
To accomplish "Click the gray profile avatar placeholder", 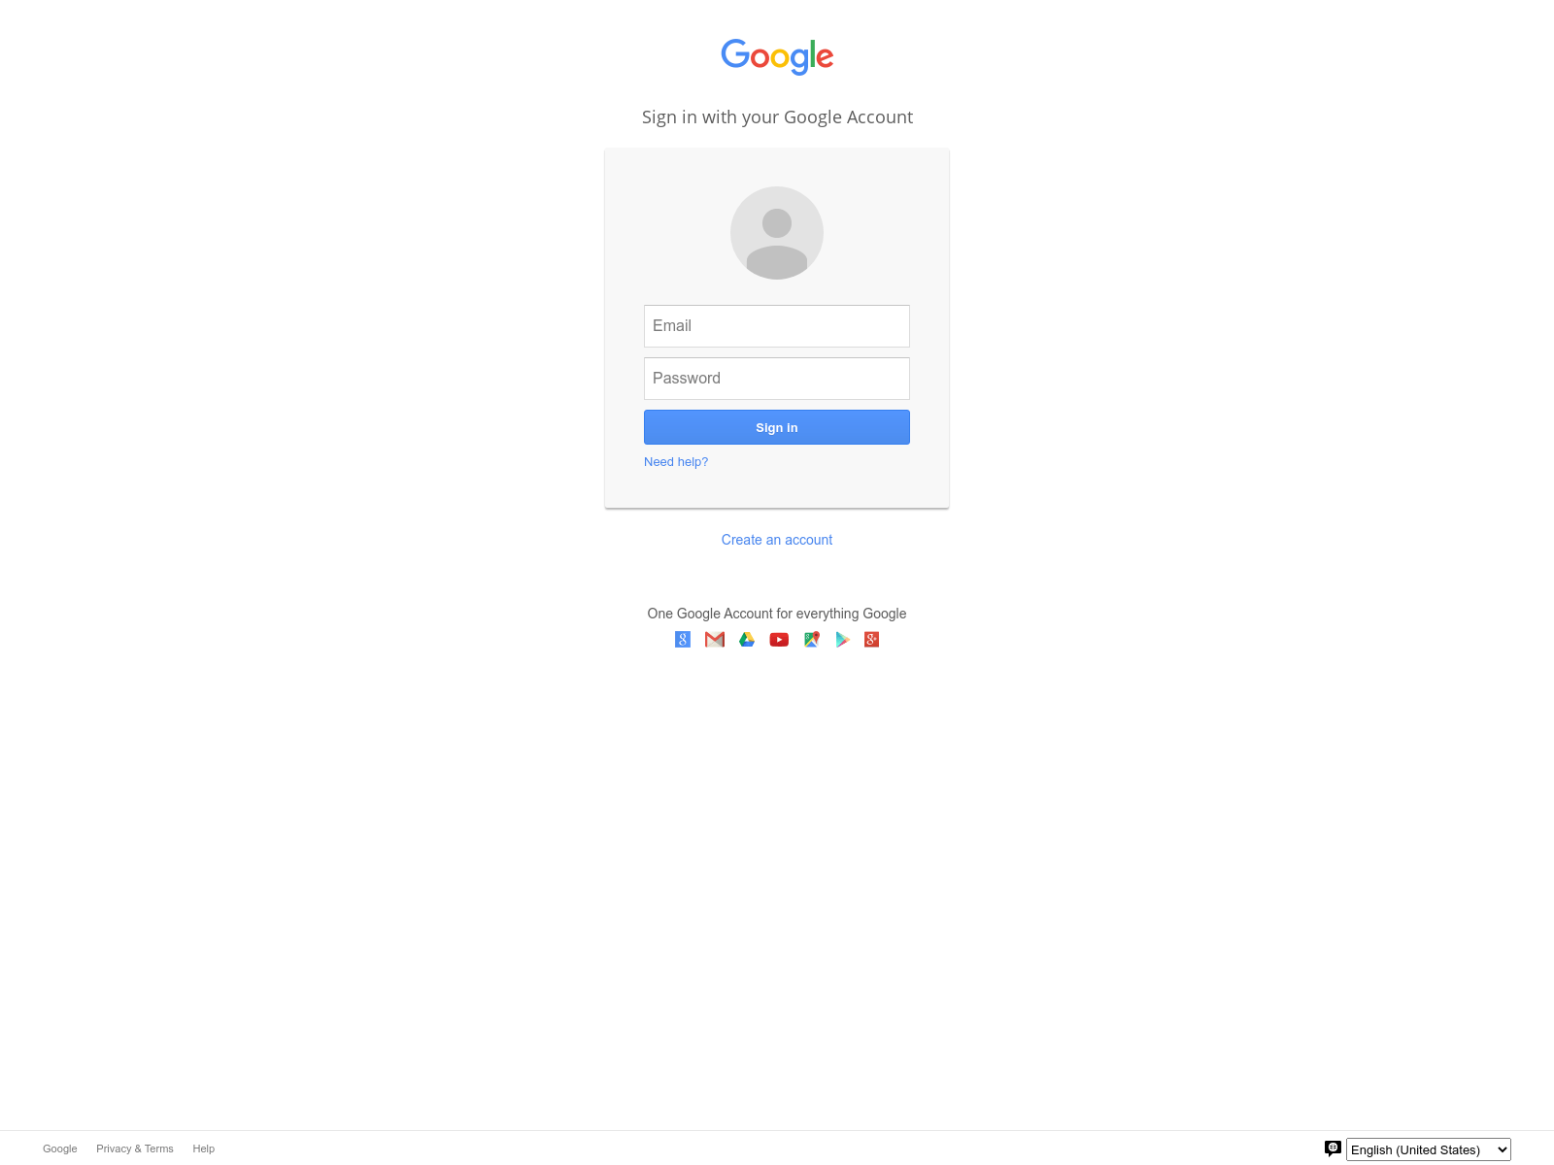I will point(777,233).
